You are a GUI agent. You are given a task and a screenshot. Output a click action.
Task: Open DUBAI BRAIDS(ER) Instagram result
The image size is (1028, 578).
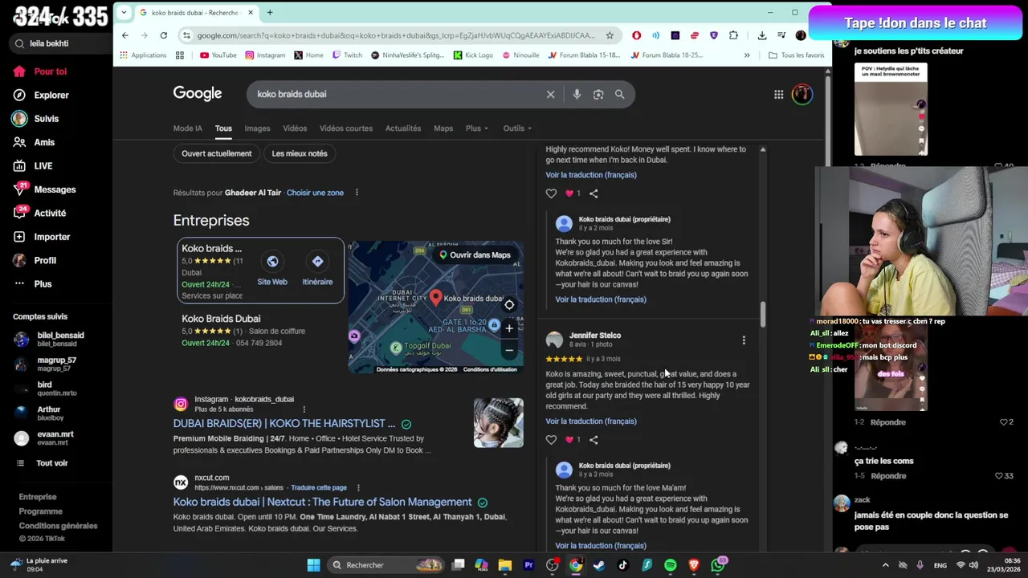pos(284,424)
